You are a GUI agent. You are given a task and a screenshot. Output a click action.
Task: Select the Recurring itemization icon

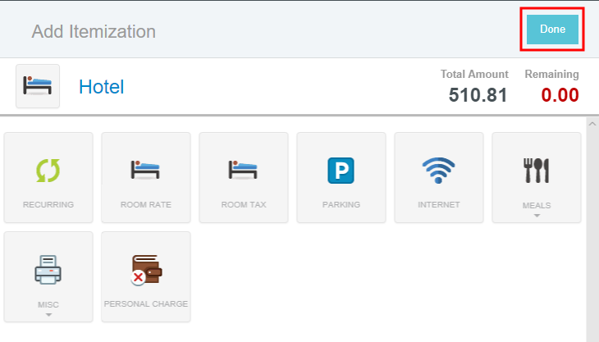coord(48,171)
